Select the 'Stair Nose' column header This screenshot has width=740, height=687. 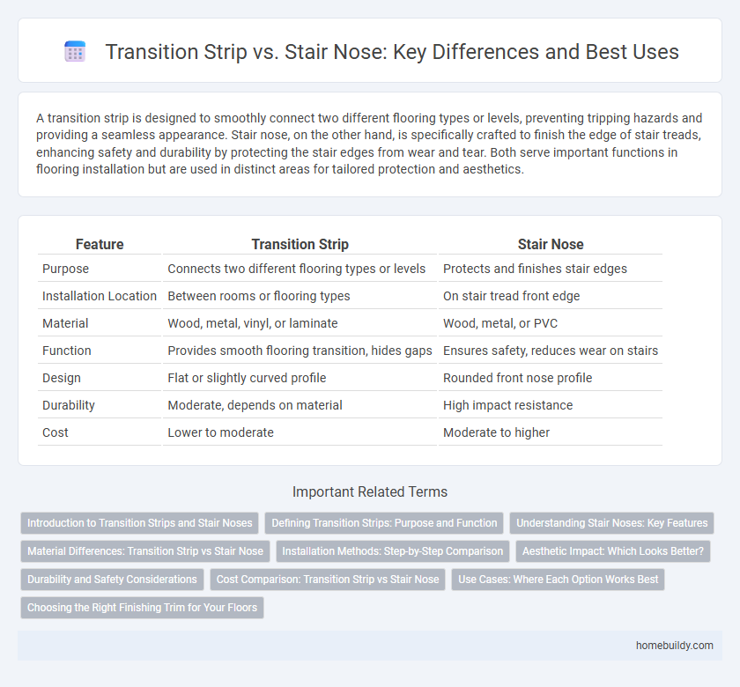click(x=551, y=244)
